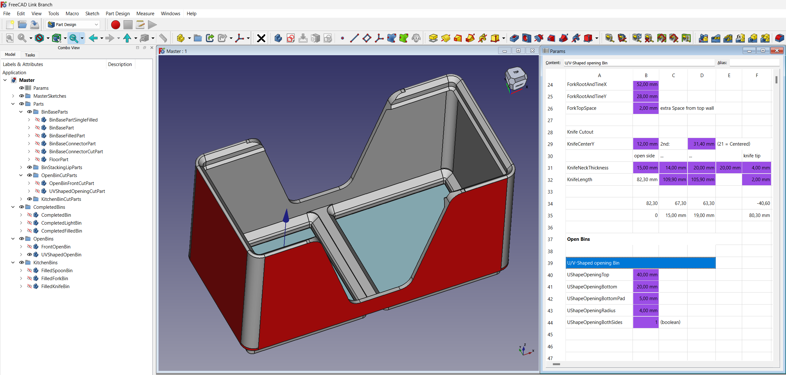The width and height of the screenshot is (786, 375).
Task: Collapse the OpenBinCutParts tree node
Action: click(x=21, y=175)
